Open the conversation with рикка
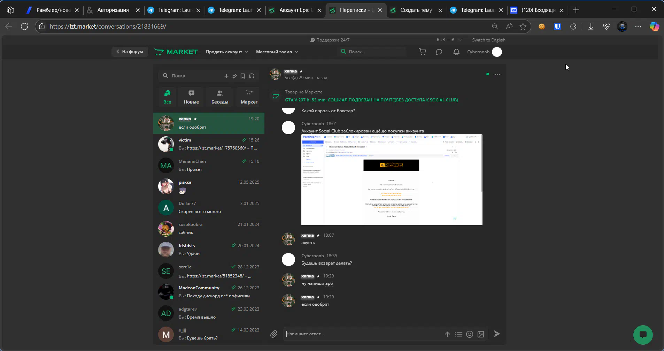The width and height of the screenshot is (664, 351). 209,186
